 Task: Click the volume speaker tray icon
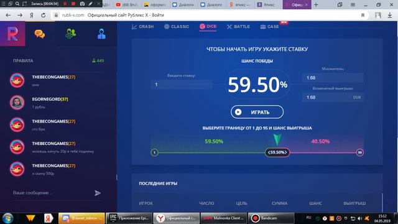point(359,218)
